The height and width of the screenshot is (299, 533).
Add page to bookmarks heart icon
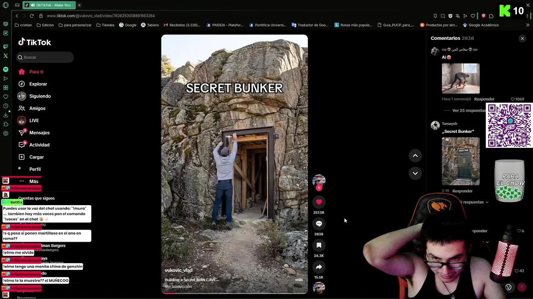(473, 16)
